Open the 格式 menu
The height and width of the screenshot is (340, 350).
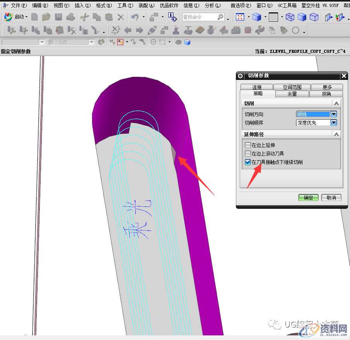[x=103, y=5]
